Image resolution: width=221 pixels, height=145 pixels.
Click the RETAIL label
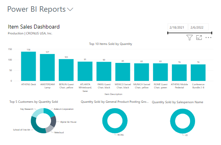(121, 135)
